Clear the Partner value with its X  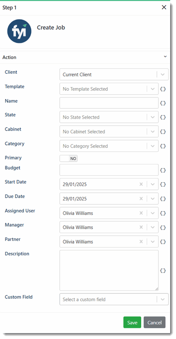[141, 241]
